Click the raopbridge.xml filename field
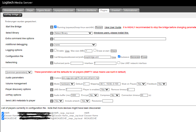The image size is (196, 132). point(97,57)
